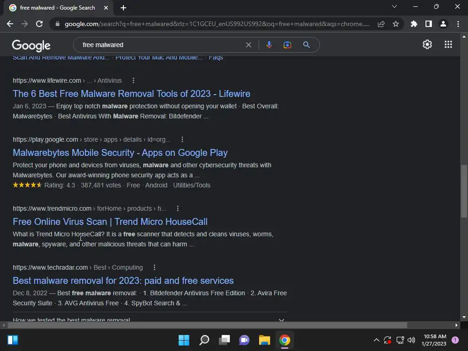Open options for the Trend Micro result
The height and width of the screenshot is (351, 468).
(178, 208)
